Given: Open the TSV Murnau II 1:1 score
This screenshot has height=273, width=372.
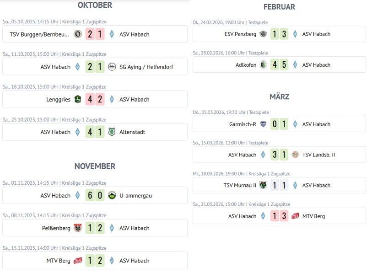Looking at the screenshot, I should (x=279, y=185).
